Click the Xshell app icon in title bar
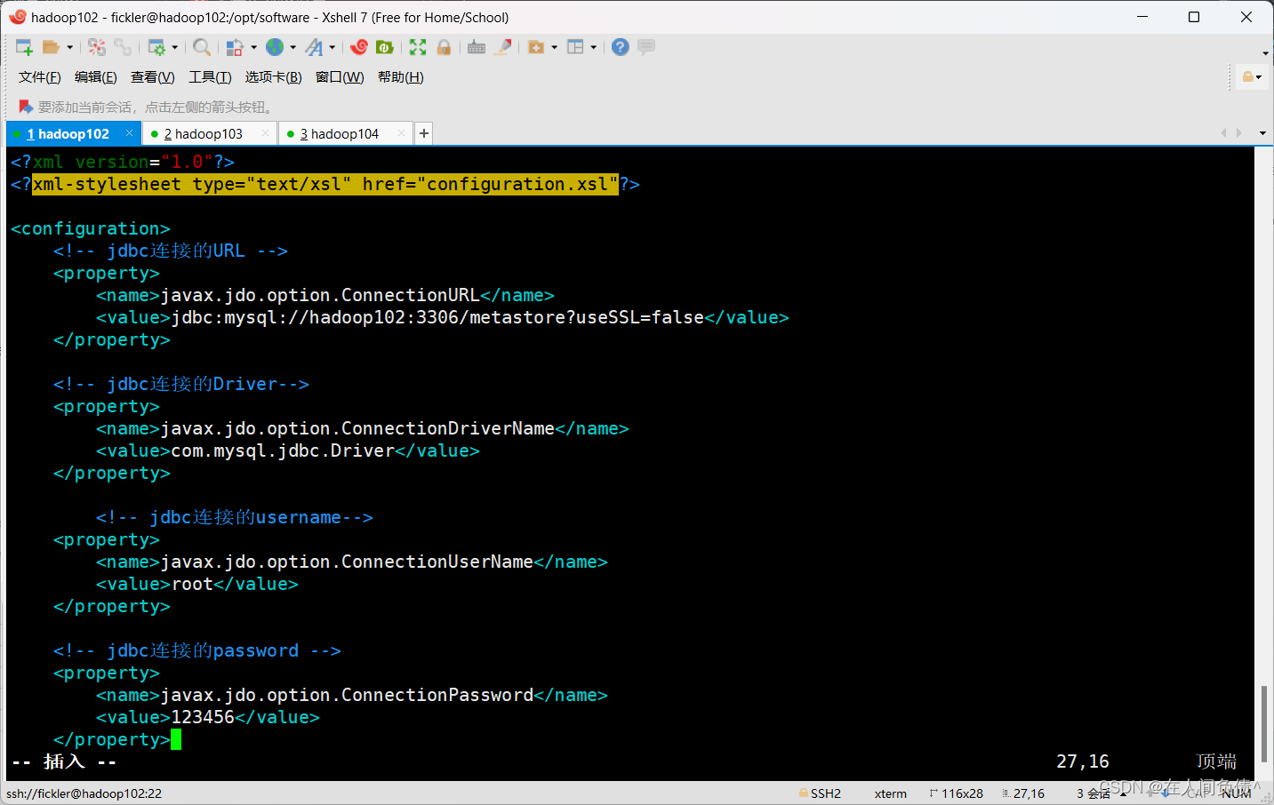This screenshot has height=805, width=1274. pos(18,17)
